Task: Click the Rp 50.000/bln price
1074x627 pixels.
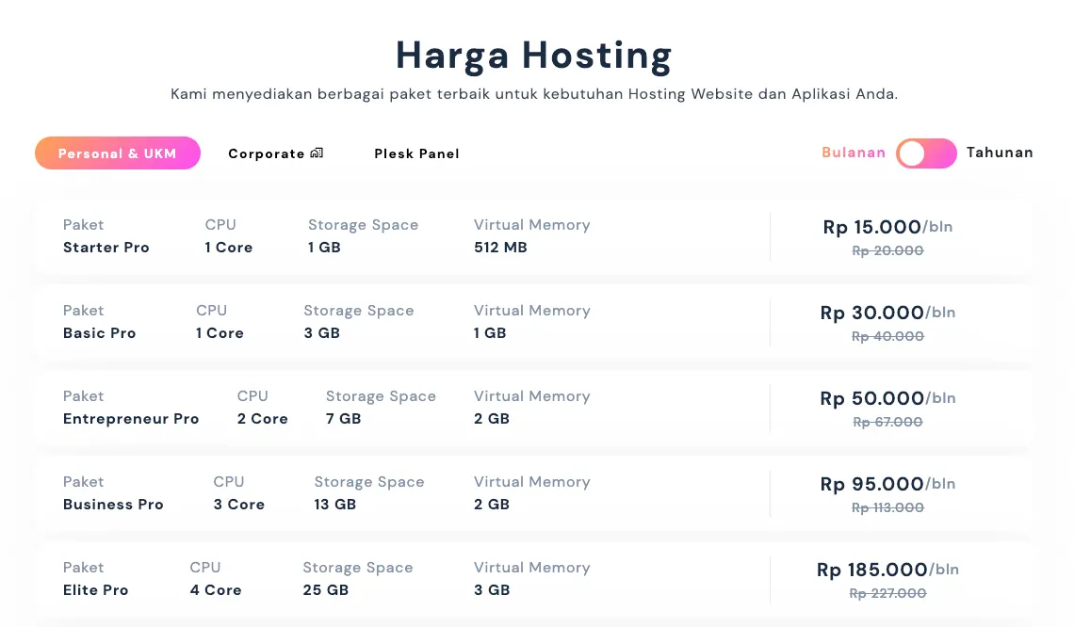Action: pyautogui.click(x=887, y=398)
